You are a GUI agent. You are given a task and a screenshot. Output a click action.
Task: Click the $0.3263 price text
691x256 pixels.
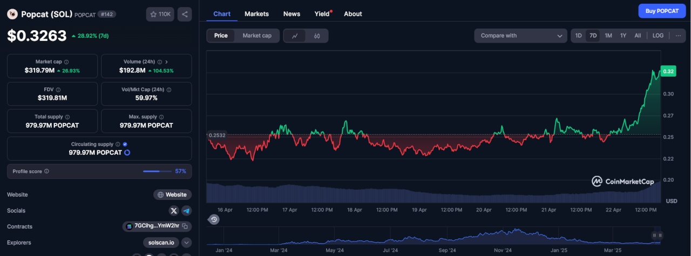tap(37, 36)
